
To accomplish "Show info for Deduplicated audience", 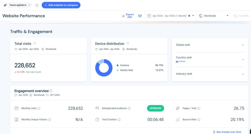I will tap(129, 108).
